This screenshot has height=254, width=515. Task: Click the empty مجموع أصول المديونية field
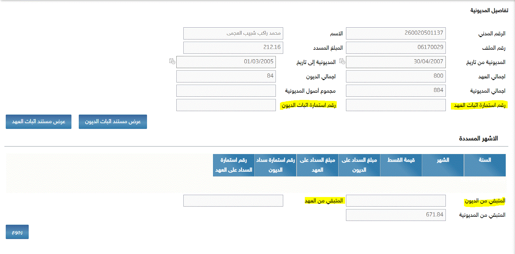pos(226,90)
